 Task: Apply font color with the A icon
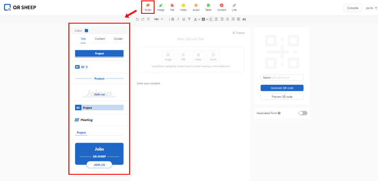pos(196,19)
